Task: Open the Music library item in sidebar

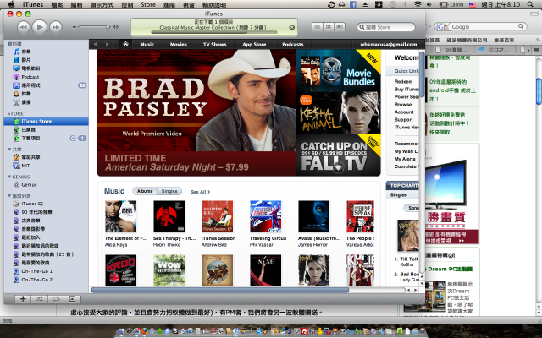Action: tap(22, 52)
